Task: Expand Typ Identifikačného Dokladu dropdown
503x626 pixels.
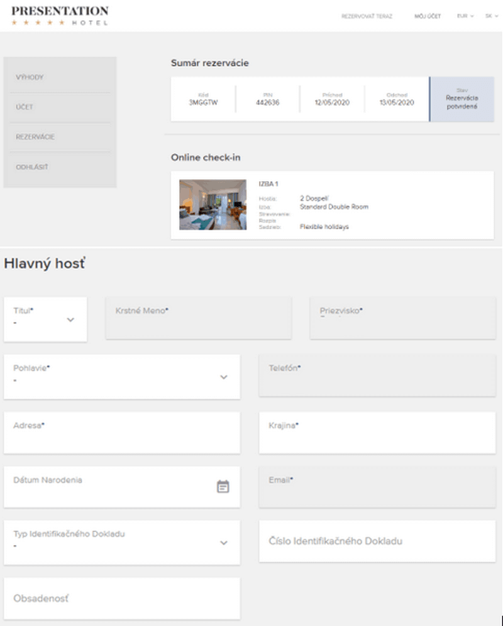Action: 122,542
